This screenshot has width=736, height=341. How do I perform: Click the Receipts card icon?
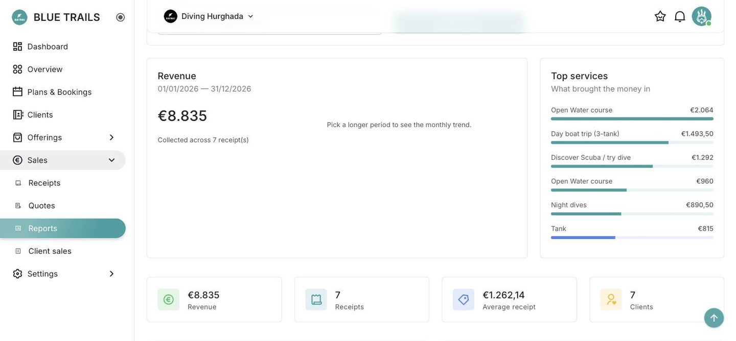click(x=316, y=300)
